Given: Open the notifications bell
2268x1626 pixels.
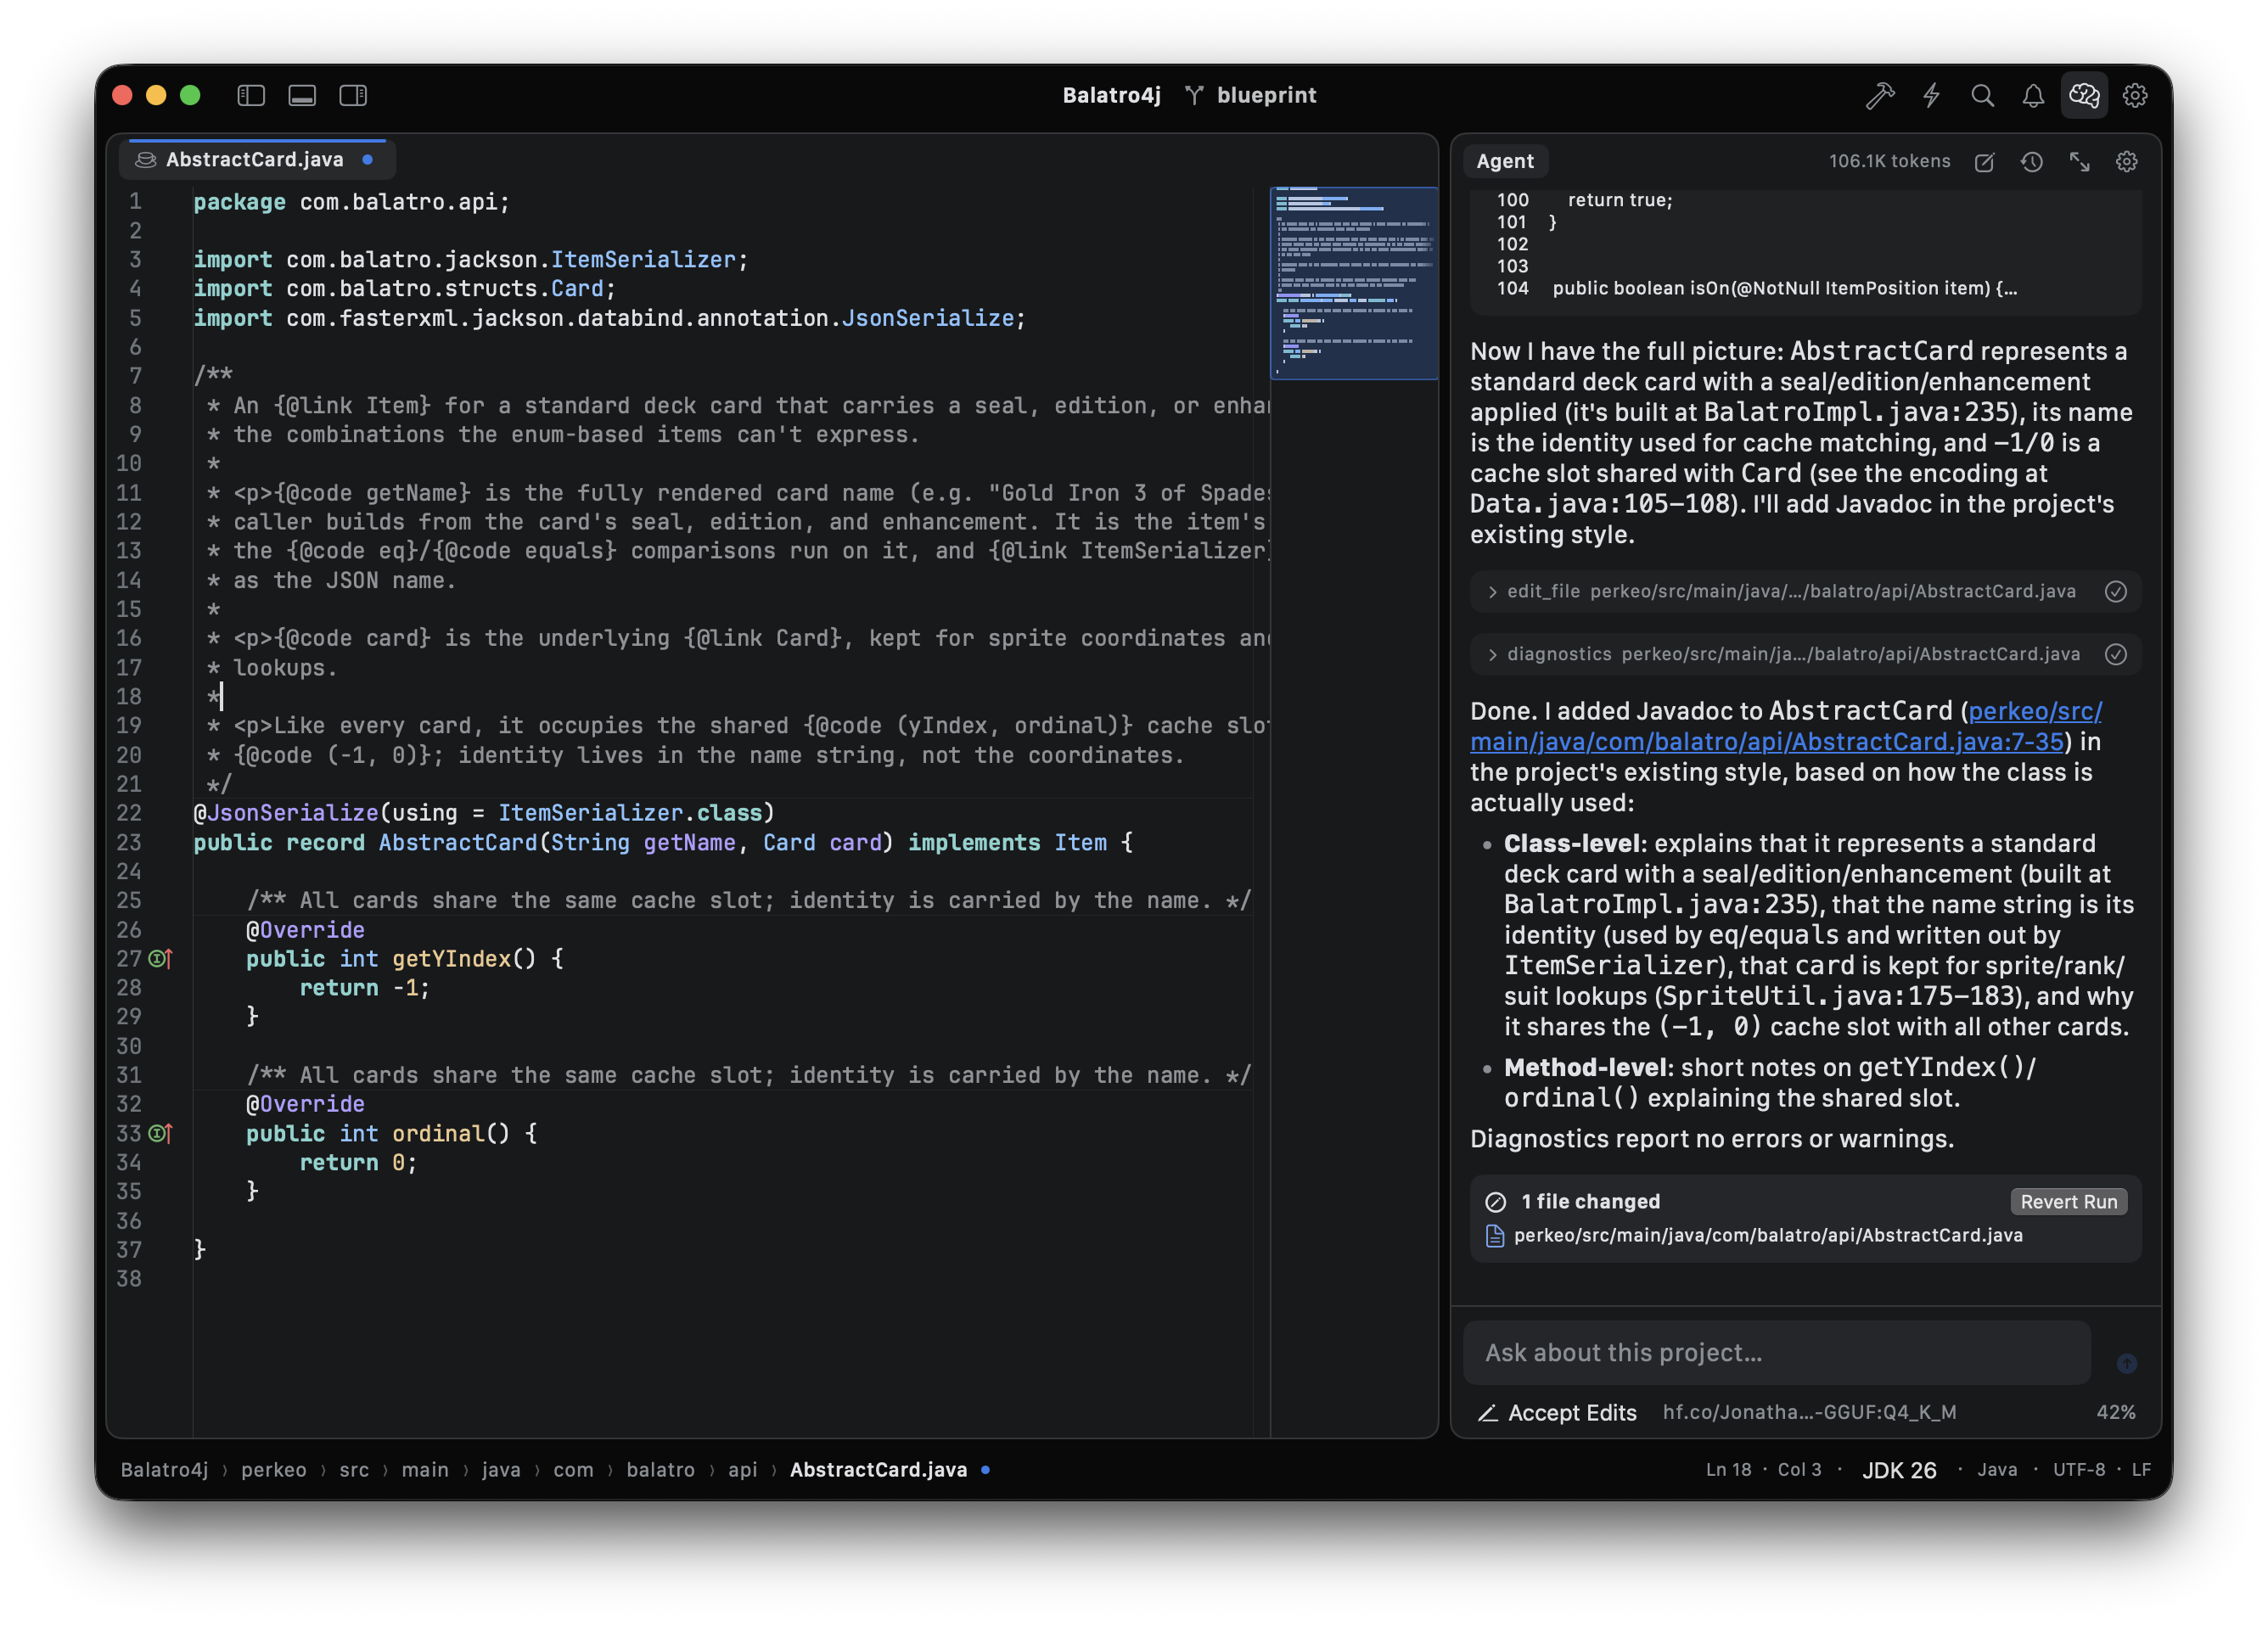Looking at the screenshot, I should (2033, 95).
